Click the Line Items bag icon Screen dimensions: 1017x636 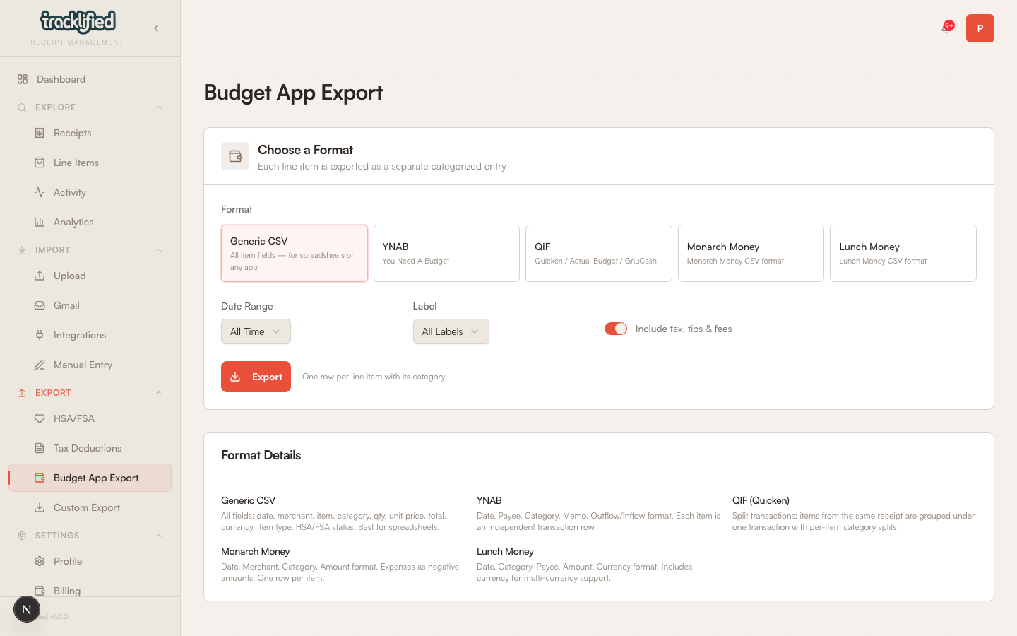(40, 163)
